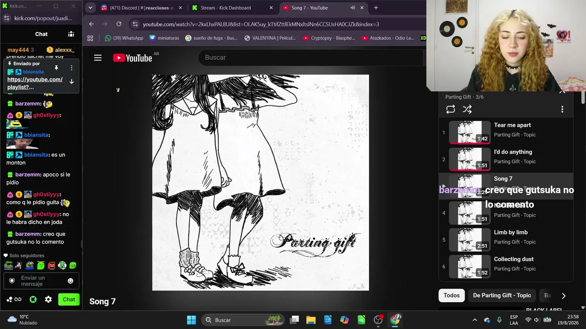Select the 'Todos' filter chip

451,295
